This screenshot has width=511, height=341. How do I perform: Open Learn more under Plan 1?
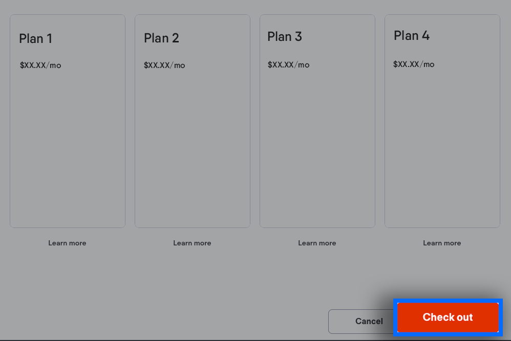point(67,243)
